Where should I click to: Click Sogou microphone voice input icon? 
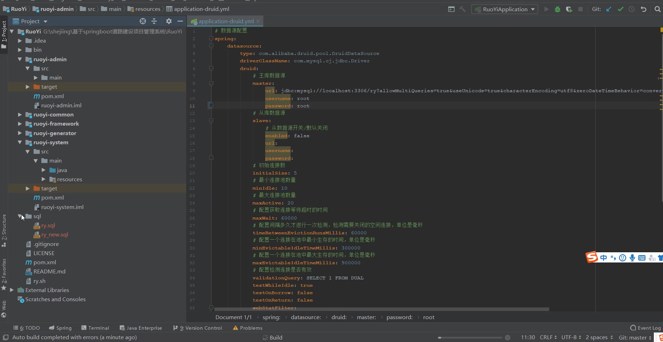click(x=632, y=258)
